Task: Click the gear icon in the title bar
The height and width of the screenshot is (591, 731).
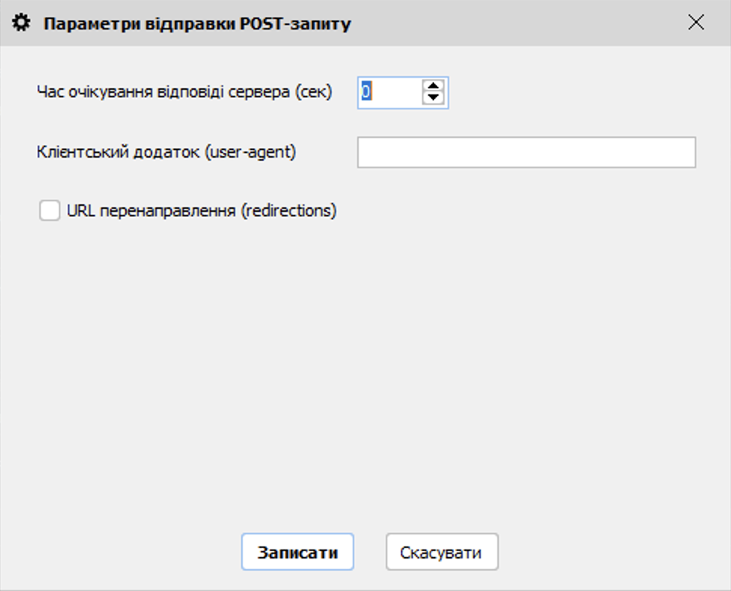Action: (x=23, y=23)
